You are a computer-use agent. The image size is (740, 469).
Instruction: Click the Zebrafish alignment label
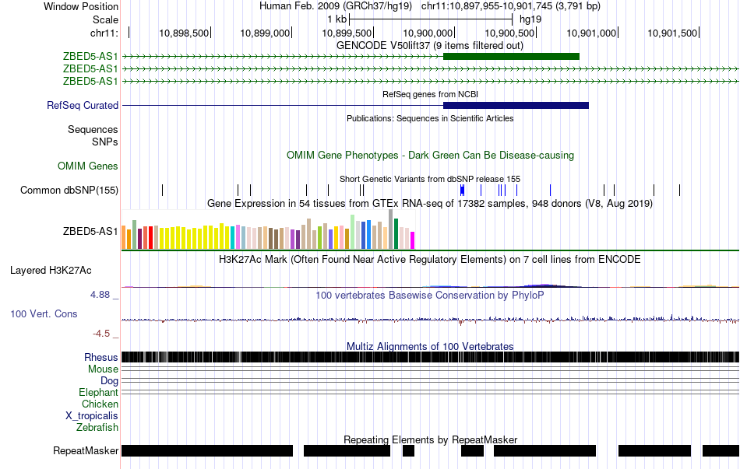(97, 428)
